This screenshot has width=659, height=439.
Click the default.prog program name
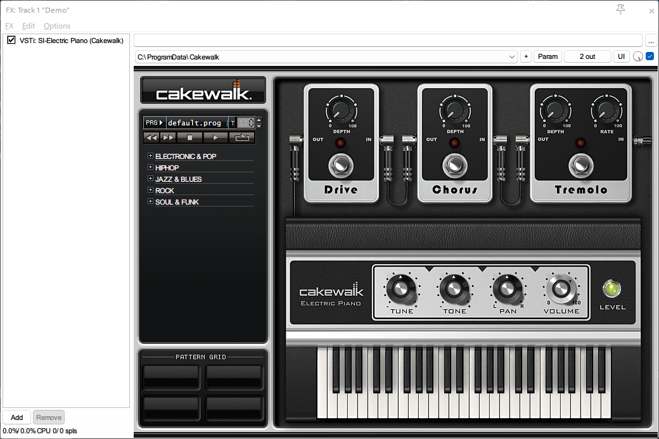(195, 123)
